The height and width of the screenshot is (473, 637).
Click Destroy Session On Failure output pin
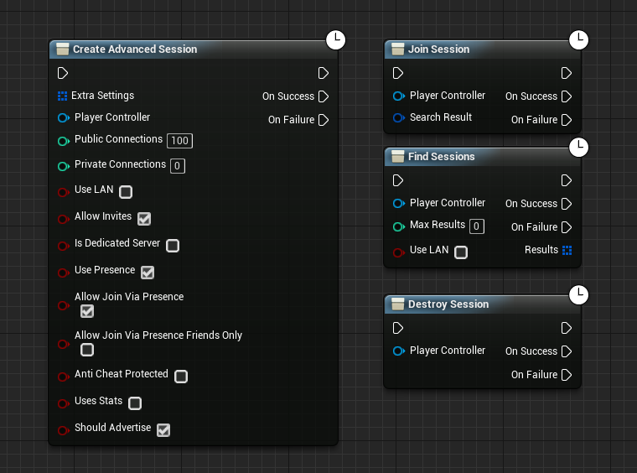[567, 375]
